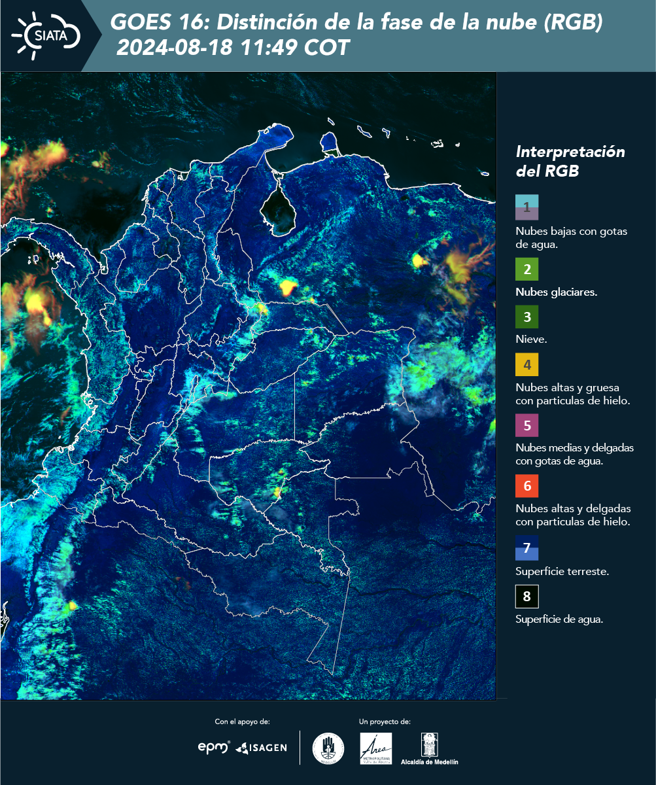Click "Nubes altas y delgadas con particulas de hielo."

click(573, 515)
